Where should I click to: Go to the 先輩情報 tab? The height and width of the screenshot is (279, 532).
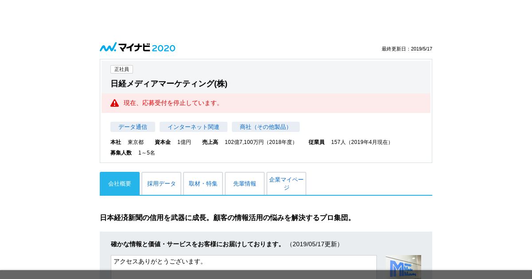245,183
